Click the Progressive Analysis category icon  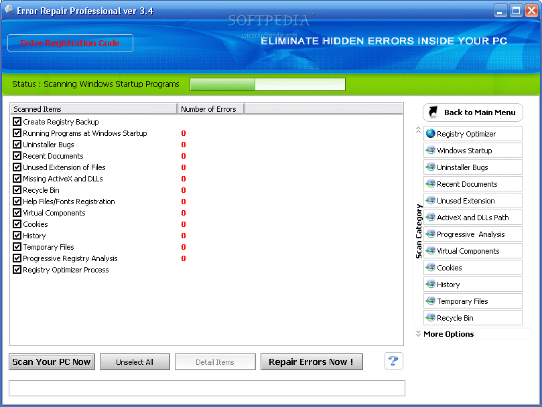[x=430, y=234]
